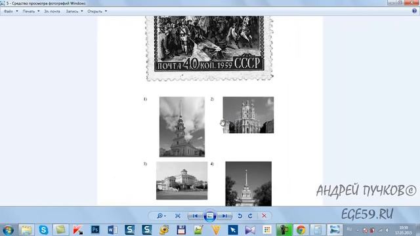Open Skype from the taskbar
This screenshot has height=236, width=420.
click(x=43, y=230)
